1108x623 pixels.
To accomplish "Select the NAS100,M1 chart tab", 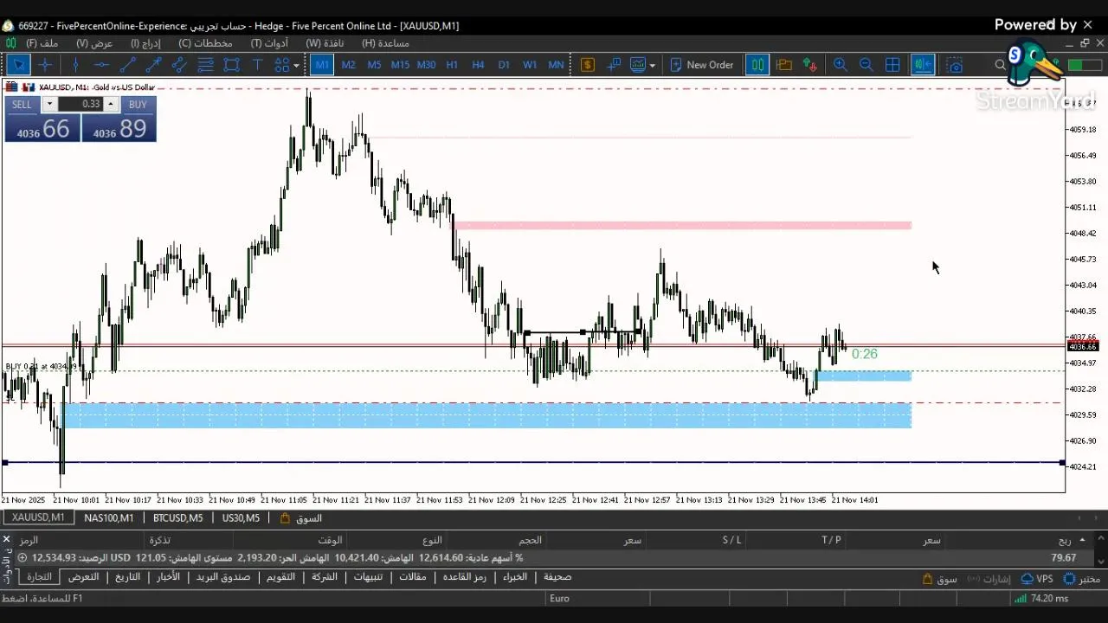I will (109, 517).
